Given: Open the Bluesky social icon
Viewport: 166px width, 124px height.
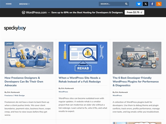Looking at the screenshot, I should (x=139, y=4).
